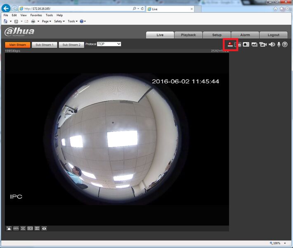Click the red alarm relay-out icon
The height and width of the screenshot is (248, 293).
pyautogui.click(x=230, y=45)
